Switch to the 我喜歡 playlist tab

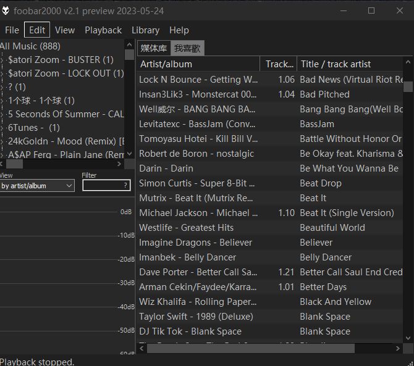[x=187, y=48]
